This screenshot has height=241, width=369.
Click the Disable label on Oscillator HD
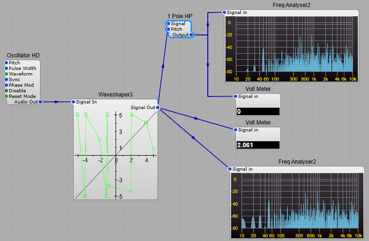click(17, 91)
